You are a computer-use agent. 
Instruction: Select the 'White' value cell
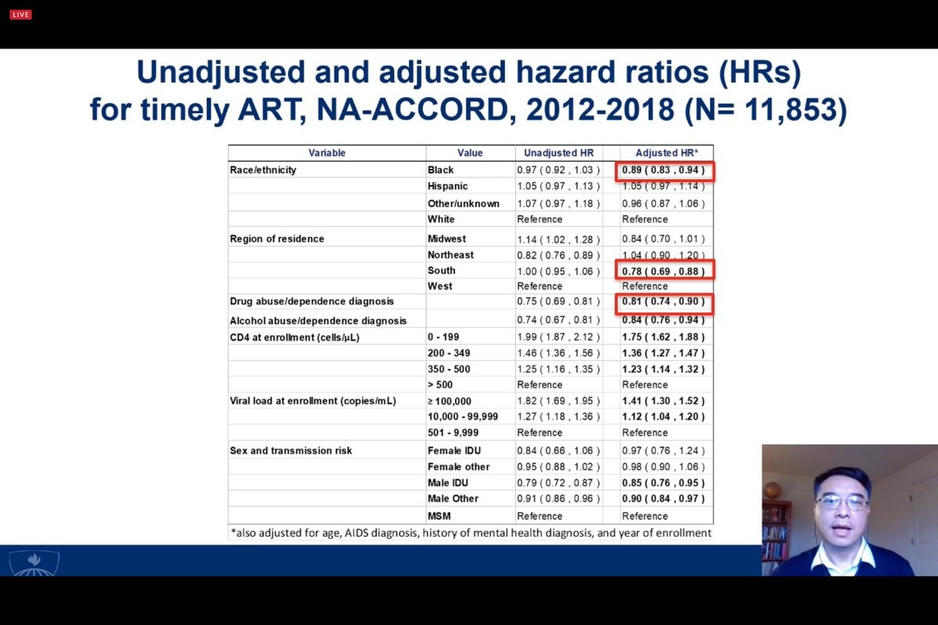(441, 219)
